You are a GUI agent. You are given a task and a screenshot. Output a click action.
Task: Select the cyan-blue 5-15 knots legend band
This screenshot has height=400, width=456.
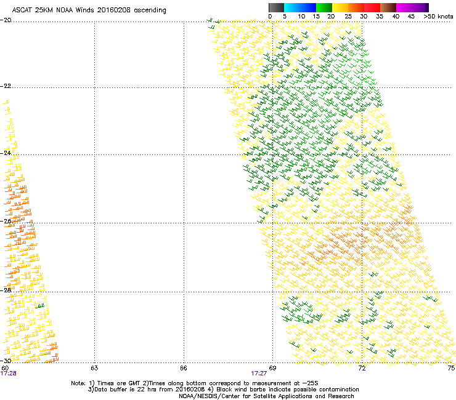coord(300,7)
